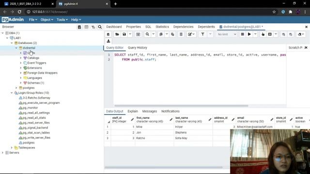The width and height of the screenshot is (310, 174).
Task: Select the pg_monitor role
Action: pyautogui.click(x=30, y=108)
